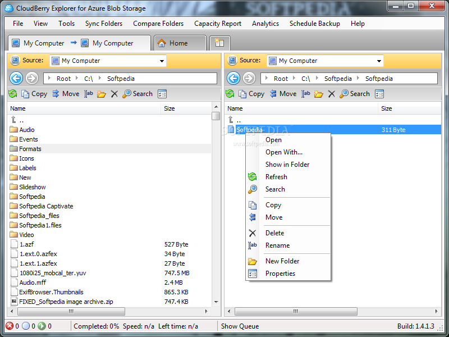The width and height of the screenshot is (449, 337).
Task: Click the green running tasks status icon
Action: click(42, 326)
